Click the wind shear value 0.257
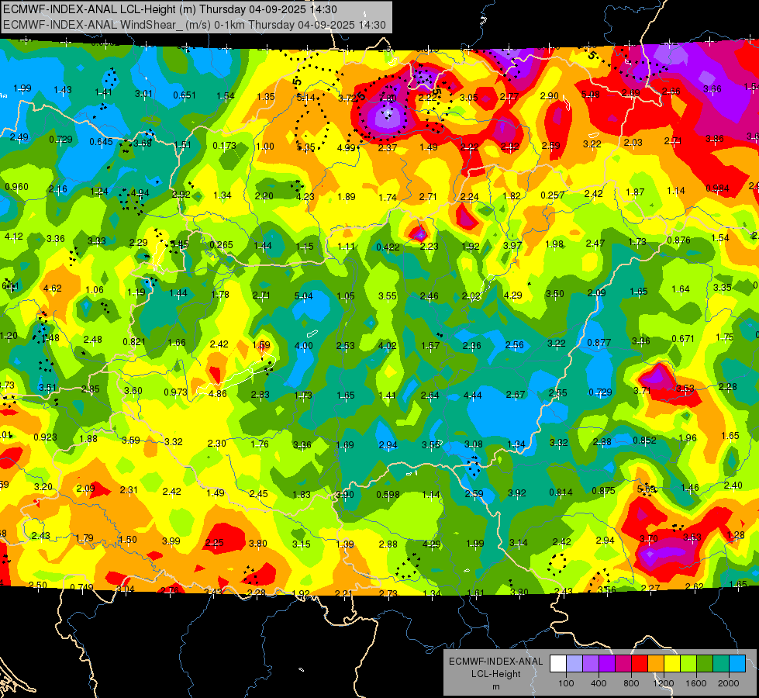The image size is (759, 698). [x=552, y=195]
